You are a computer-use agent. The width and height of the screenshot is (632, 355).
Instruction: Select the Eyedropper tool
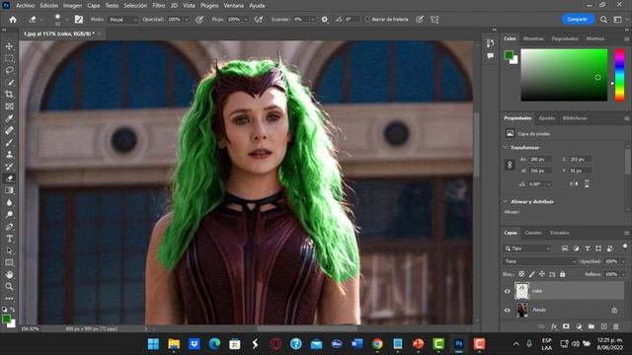click(9, 118)
